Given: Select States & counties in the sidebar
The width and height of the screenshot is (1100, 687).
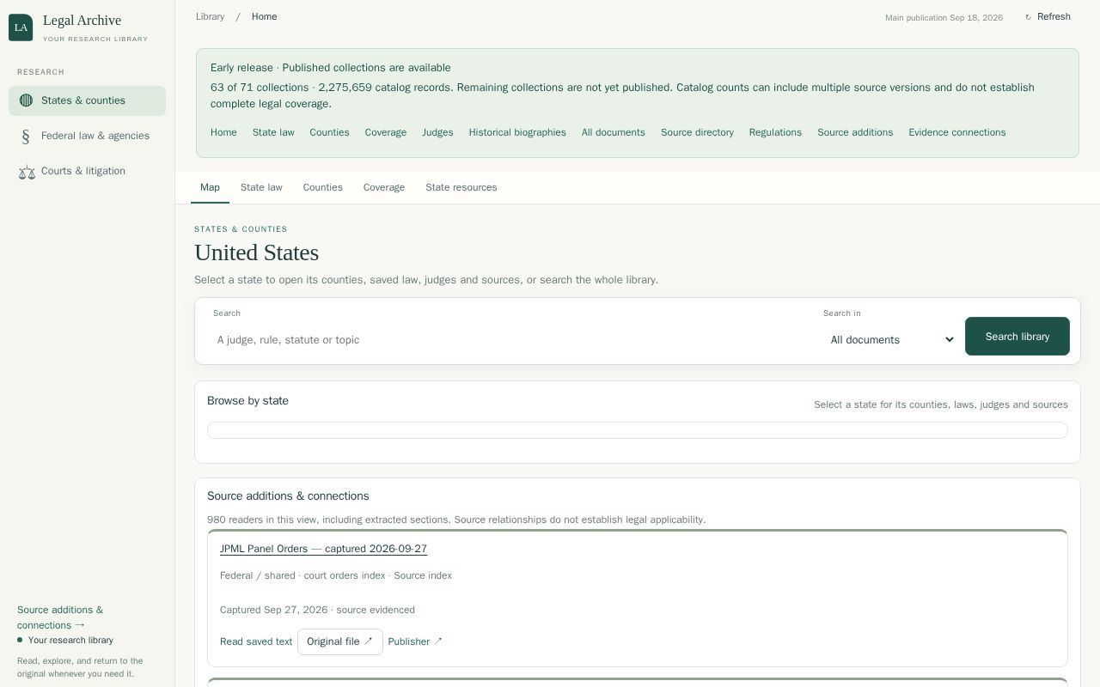Looking at the screenshot, I should click(87, 100).
